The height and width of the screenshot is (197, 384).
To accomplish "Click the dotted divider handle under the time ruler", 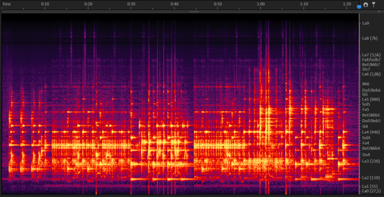I will pyautogui.click(x=194, y=12).
